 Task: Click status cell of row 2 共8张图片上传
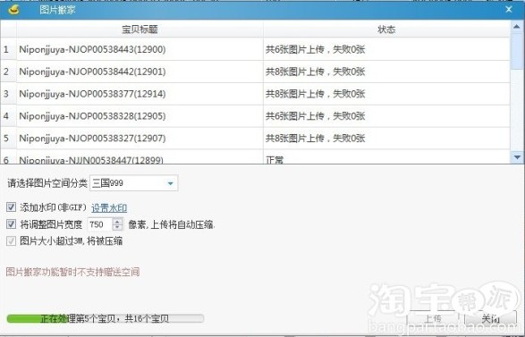tap(386, 72)
